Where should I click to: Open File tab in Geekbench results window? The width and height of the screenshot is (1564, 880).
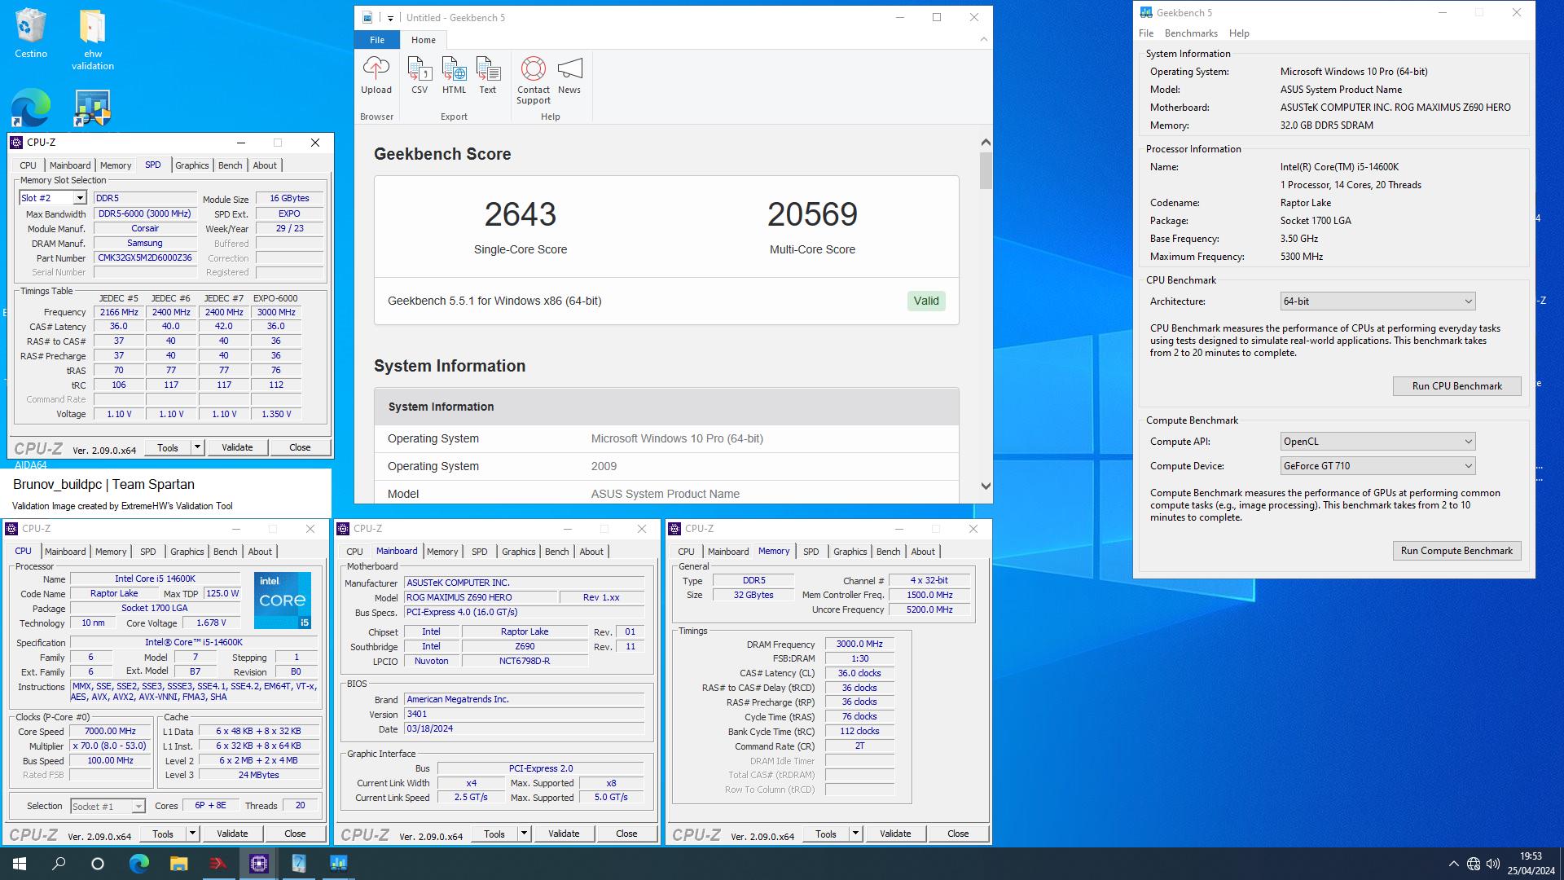tap(376, 40)
